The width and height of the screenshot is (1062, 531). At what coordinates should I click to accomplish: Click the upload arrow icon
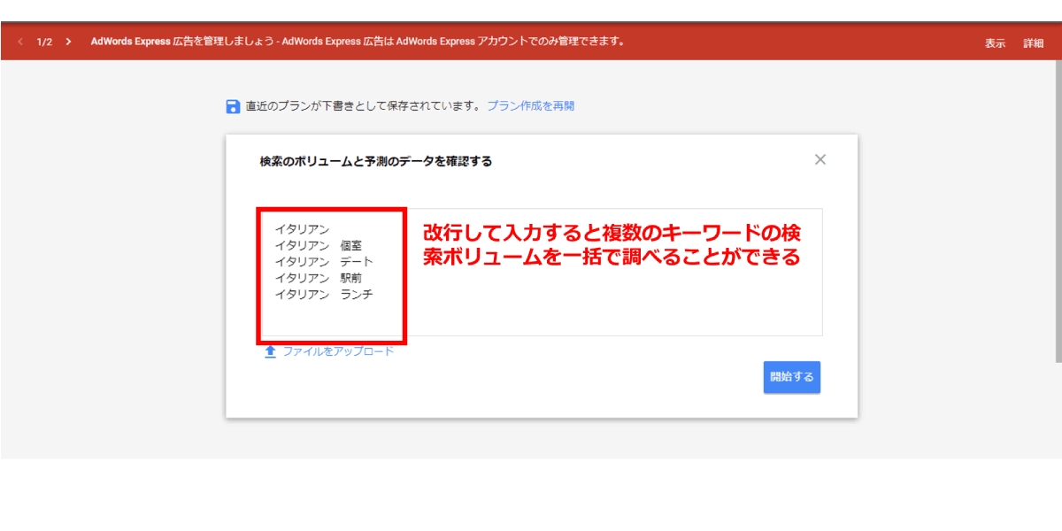pyautogui.click(x=271, y=351)
